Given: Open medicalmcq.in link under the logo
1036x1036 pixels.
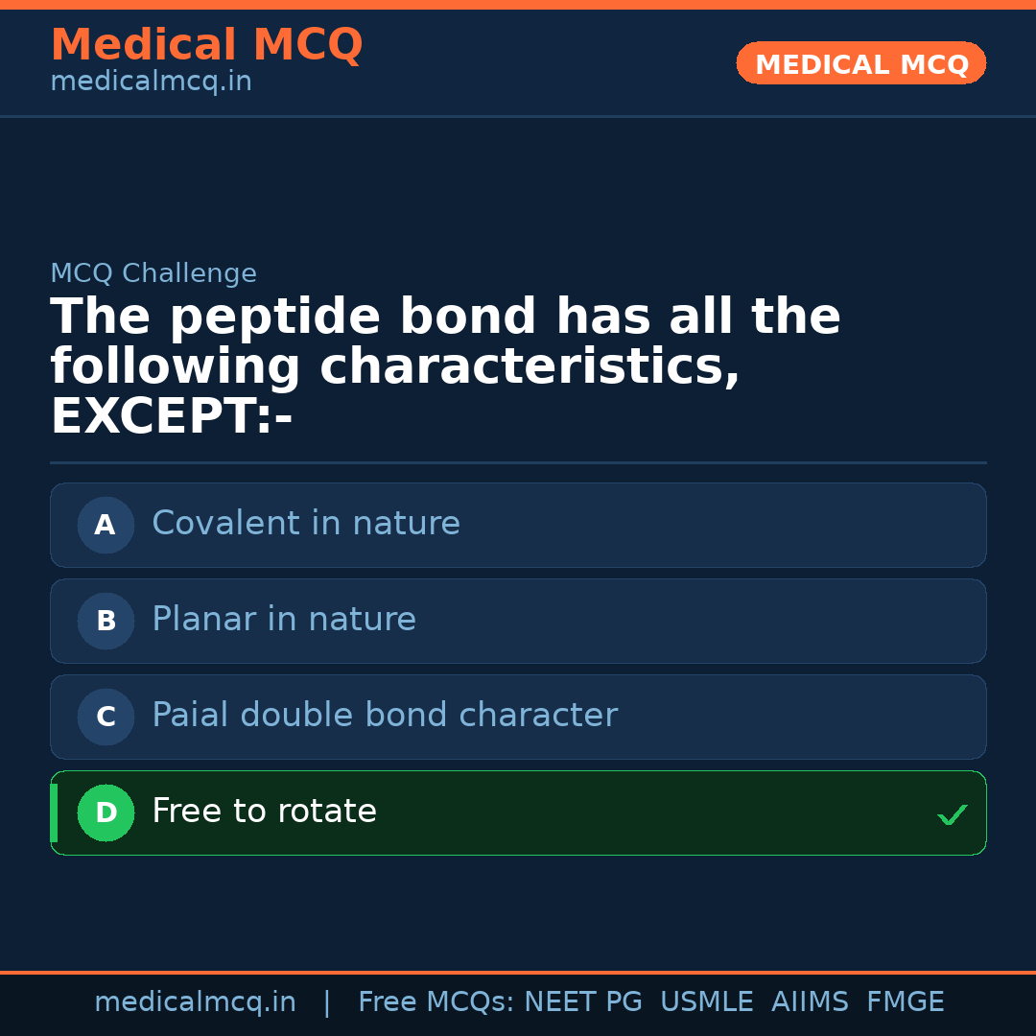Looking at the screenshot, I should coord(150,81).
